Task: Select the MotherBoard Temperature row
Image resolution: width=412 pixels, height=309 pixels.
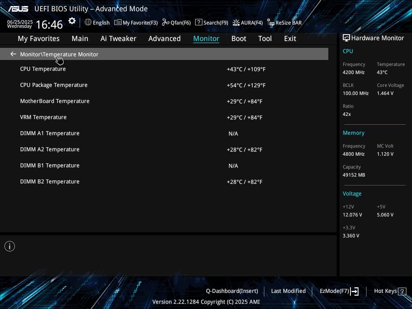Action: 164,101
